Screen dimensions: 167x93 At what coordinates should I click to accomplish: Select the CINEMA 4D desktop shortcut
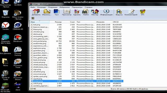coord(18,26)
